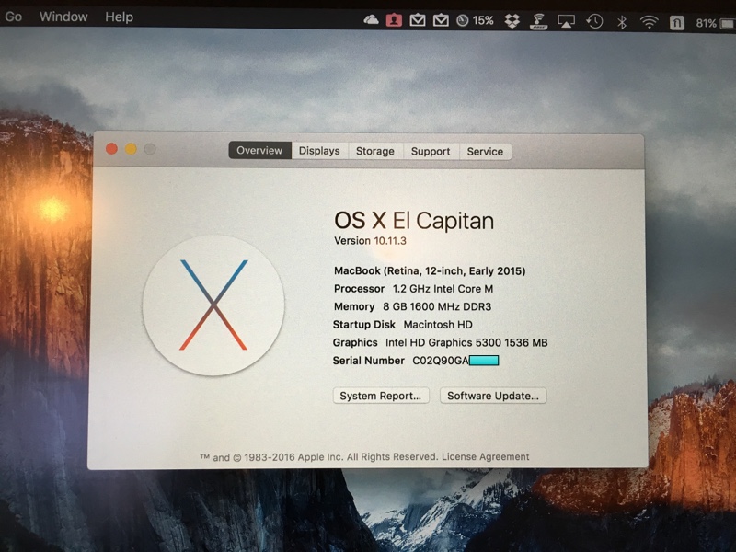Click the serial number starting with C02Q90GA
The height and width of the screenshot is (552, 736).
pyautogui.click(x=455, y=361)
